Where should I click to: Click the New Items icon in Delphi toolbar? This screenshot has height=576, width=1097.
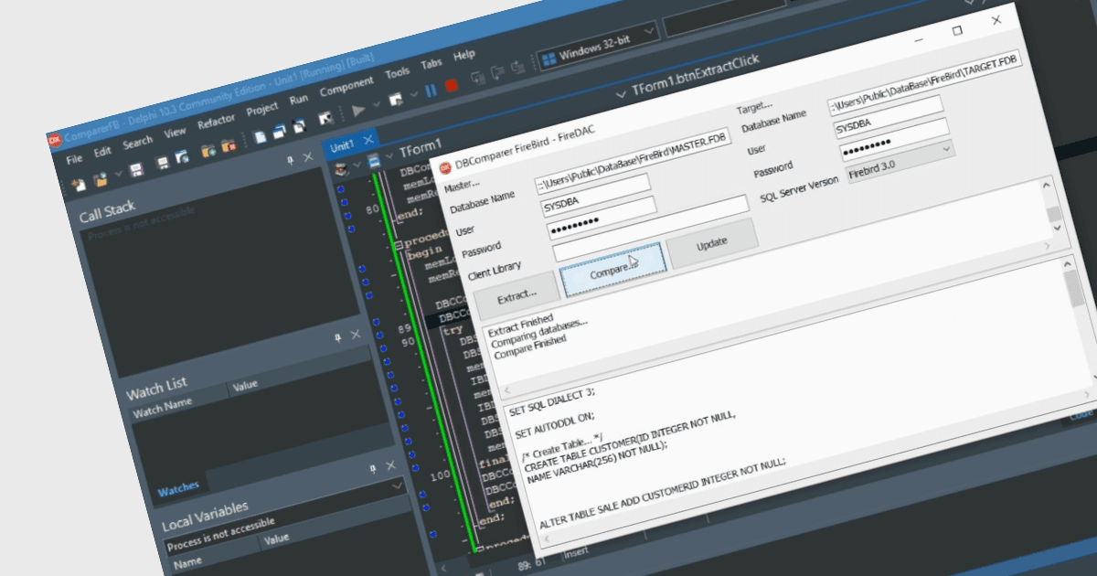coord(79,184)
